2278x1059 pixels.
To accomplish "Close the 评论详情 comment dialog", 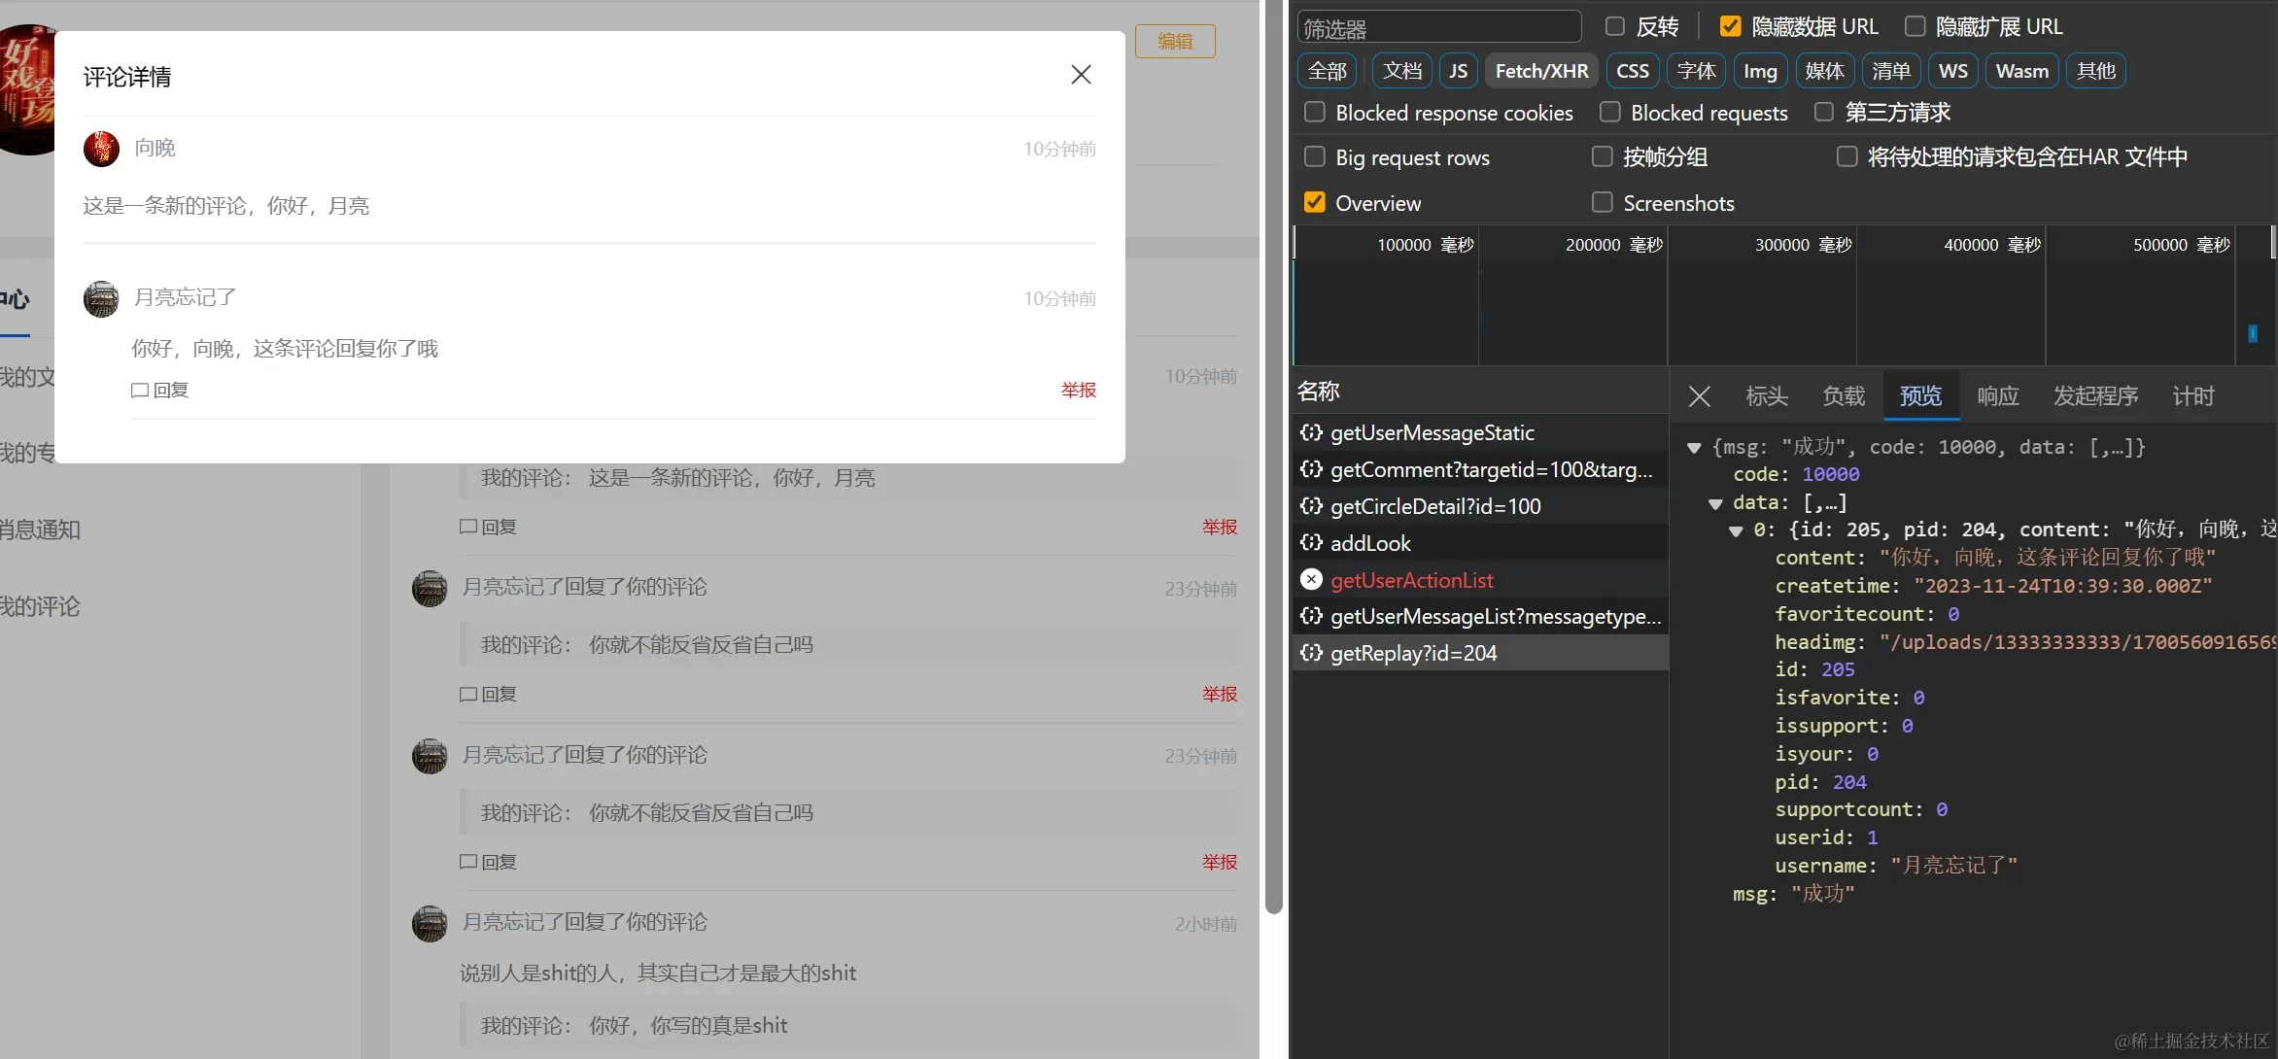I will [x=1081, y=75].
